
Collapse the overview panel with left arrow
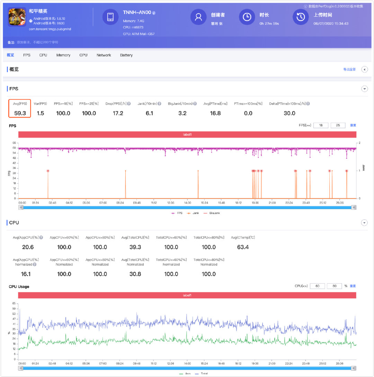click(364, 69)
